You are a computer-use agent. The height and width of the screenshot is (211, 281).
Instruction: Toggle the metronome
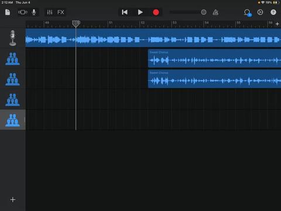(215, 12)
